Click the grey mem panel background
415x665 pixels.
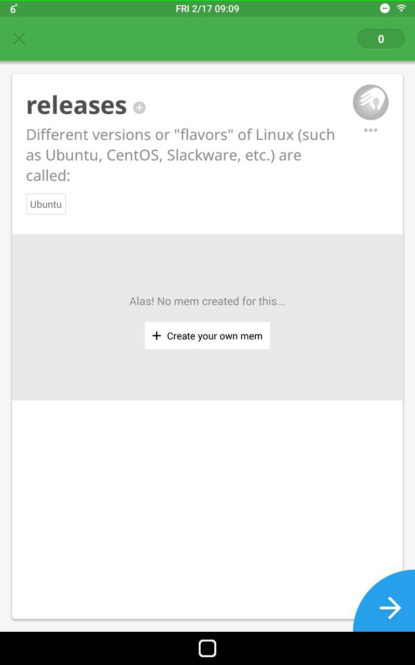pyautogui.click(x=78, y=364)
